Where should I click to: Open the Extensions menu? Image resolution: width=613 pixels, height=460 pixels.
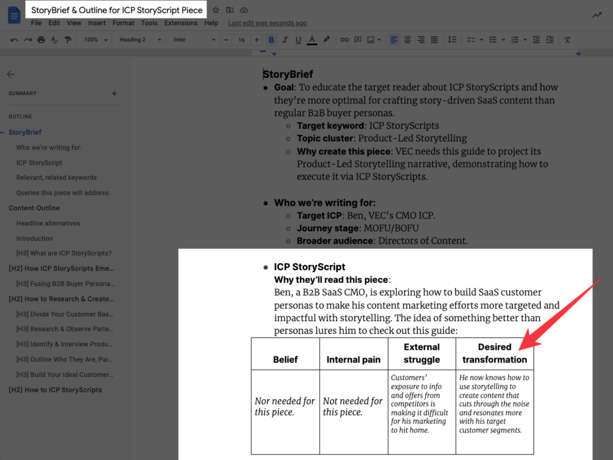click(181, 23)
